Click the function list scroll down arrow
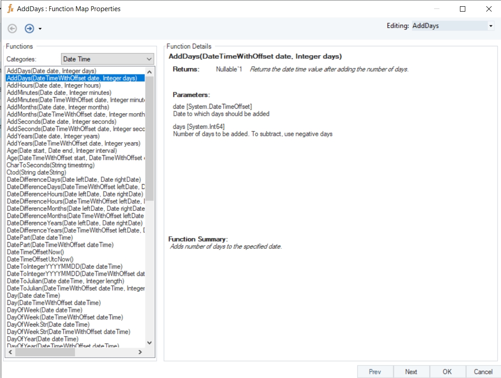The height and width of the screenshot is (378, 501). tap(149, 343)
